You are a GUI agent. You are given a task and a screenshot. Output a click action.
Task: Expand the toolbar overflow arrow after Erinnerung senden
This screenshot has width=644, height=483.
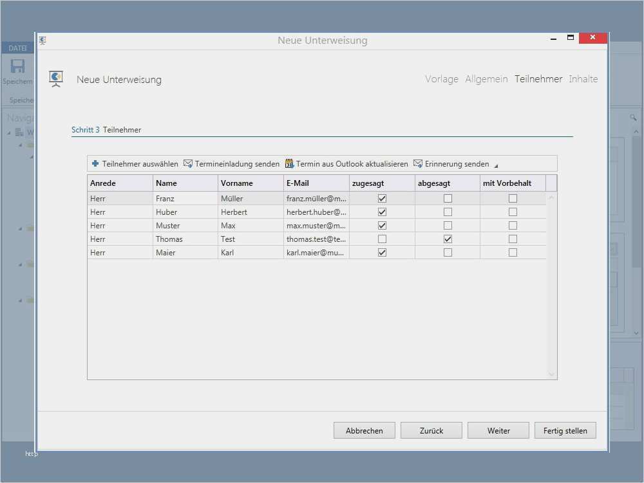click(496, 166)
